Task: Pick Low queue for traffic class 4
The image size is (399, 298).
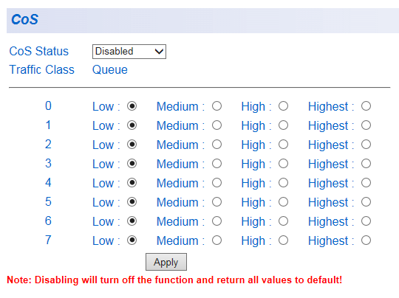Action: tap(132, 183)
